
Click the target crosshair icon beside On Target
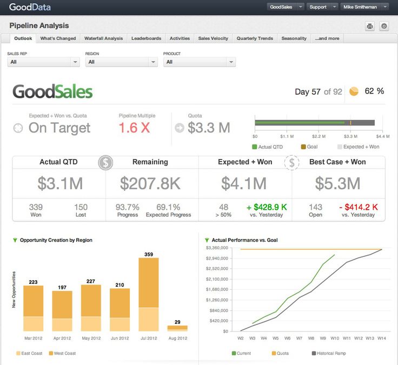pos(18,128)
